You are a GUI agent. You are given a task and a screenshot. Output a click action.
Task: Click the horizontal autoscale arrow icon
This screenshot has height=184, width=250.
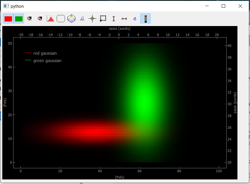pos(124,19)
